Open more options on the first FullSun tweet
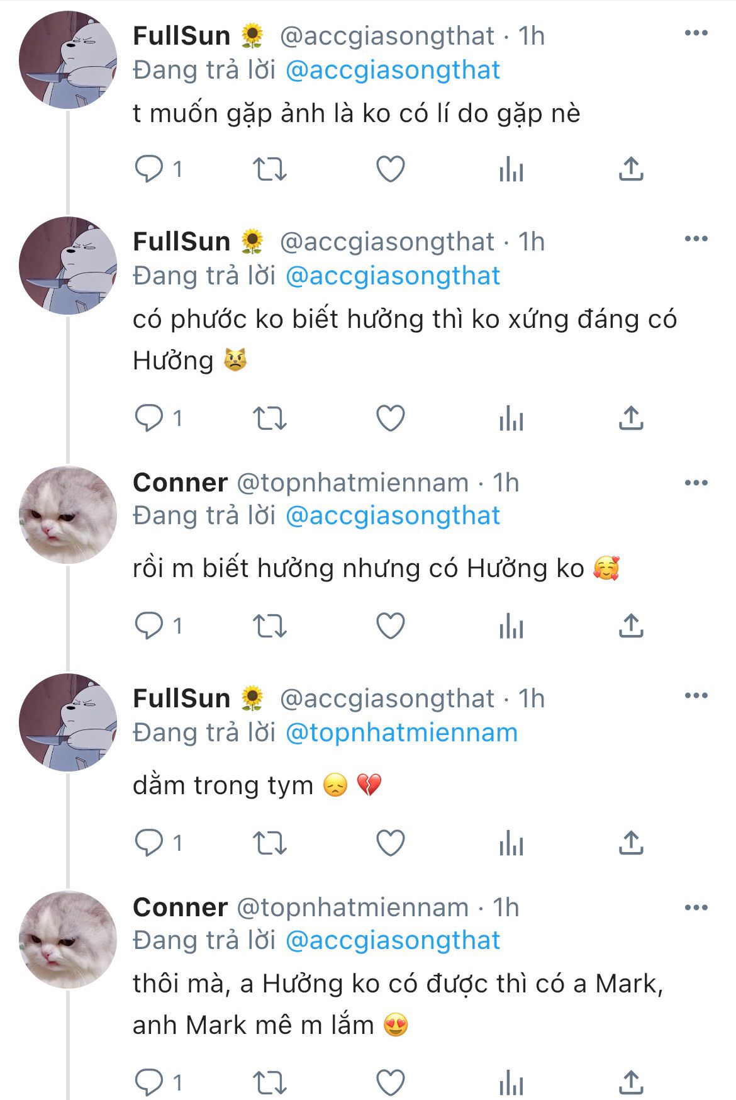This screenshot has height=1100, width=736. point(696,33)
